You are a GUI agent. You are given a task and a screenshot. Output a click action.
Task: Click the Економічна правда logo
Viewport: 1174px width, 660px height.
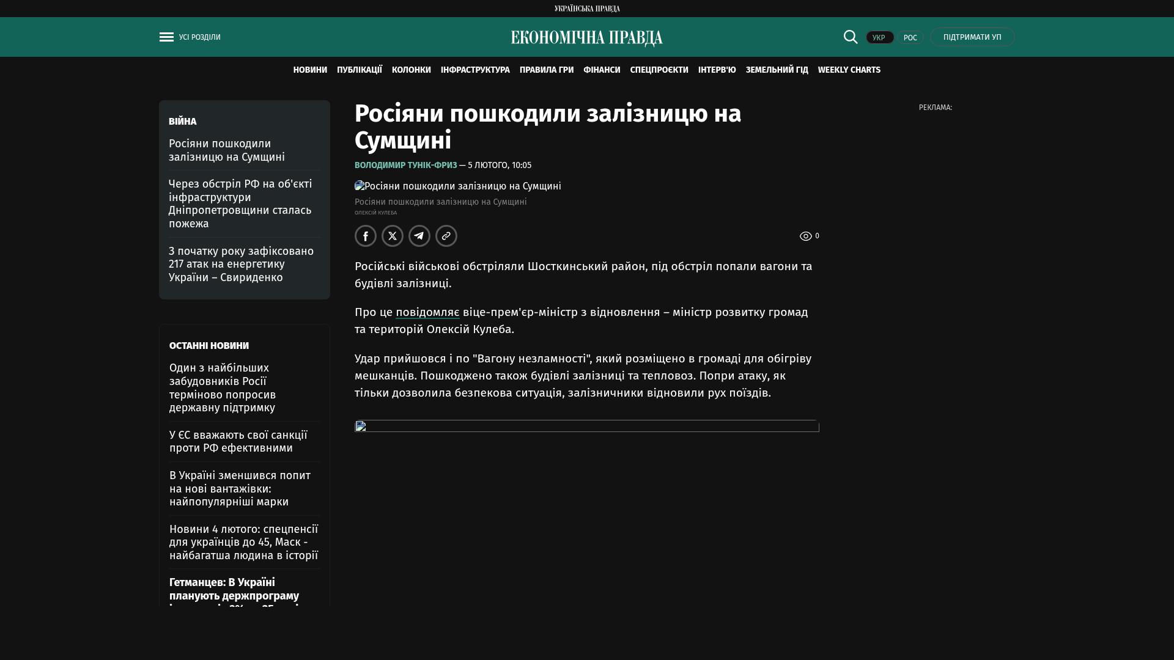[x=586, y=38]
